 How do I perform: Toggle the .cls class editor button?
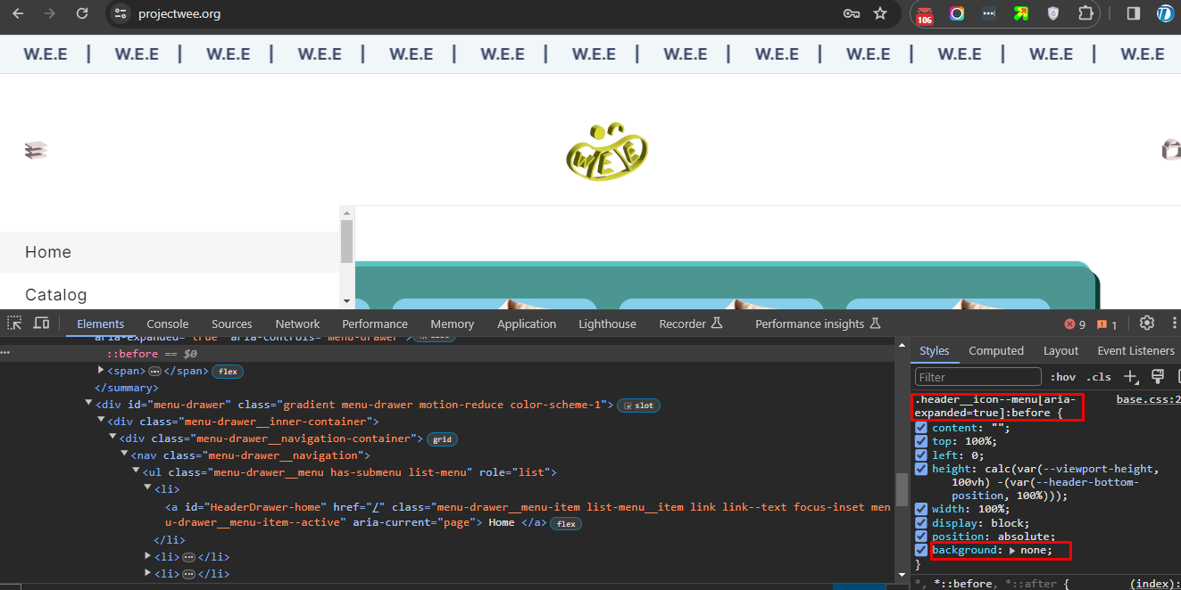click(1099, 377)
